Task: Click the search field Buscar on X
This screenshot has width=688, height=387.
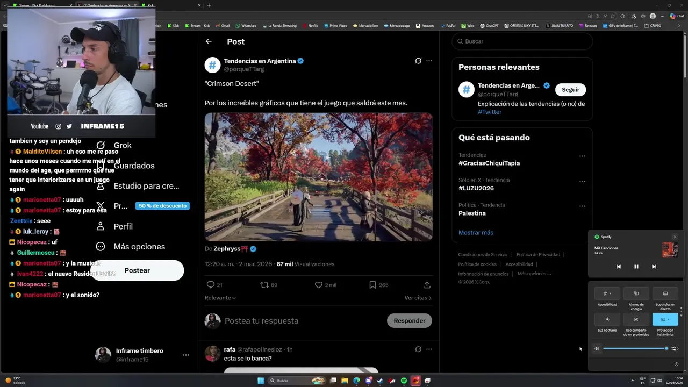Action: pos(522,41)
